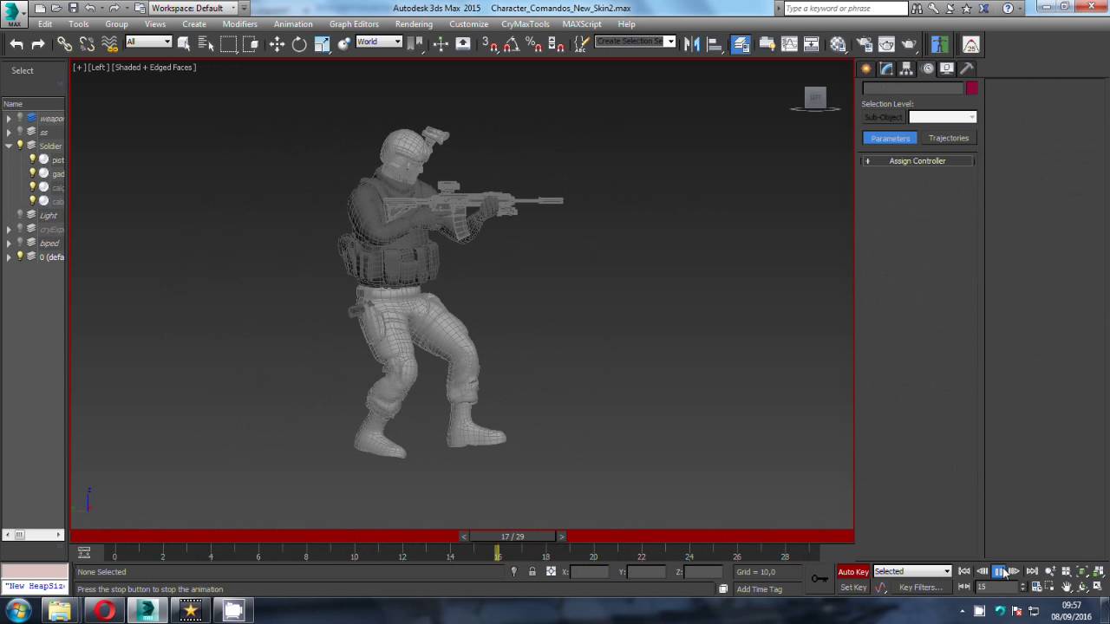Toggle the Layer Explorer highlighted toolbar button
This screenshot has width=1110, height=624.
741,44
